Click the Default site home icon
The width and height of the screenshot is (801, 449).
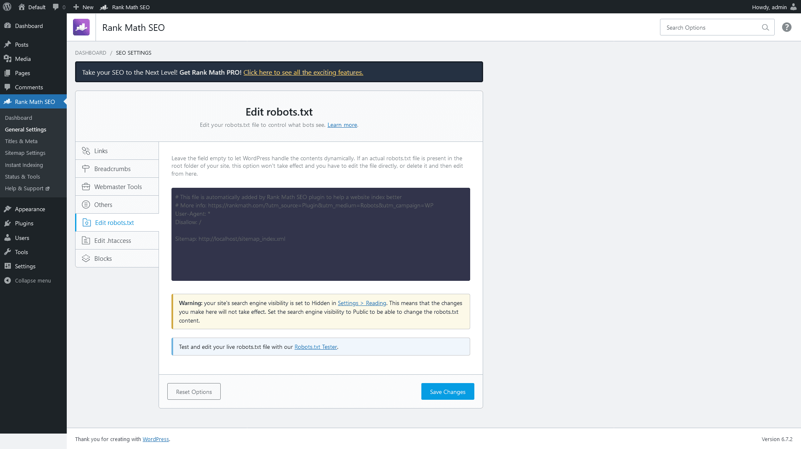22,7
